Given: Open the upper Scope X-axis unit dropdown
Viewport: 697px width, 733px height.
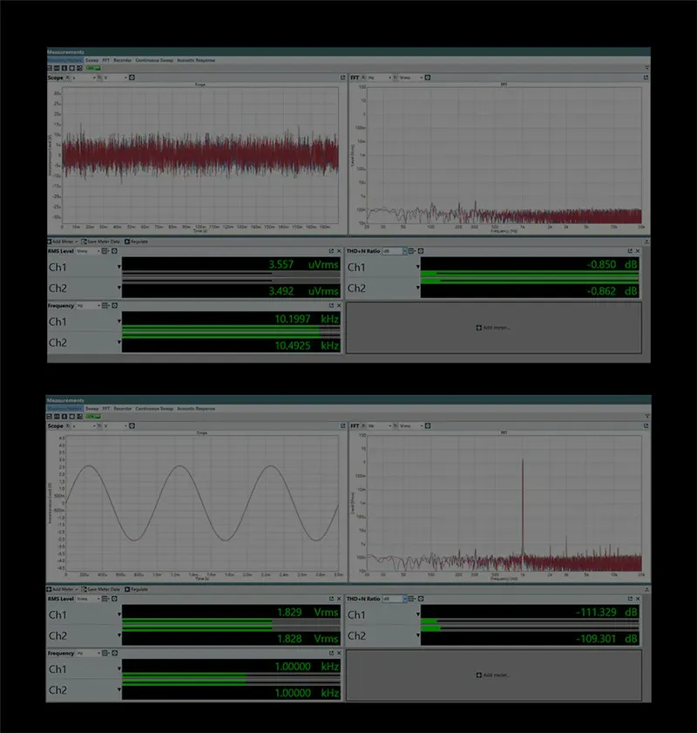Looking at the screenshot, I should point(83,78).
